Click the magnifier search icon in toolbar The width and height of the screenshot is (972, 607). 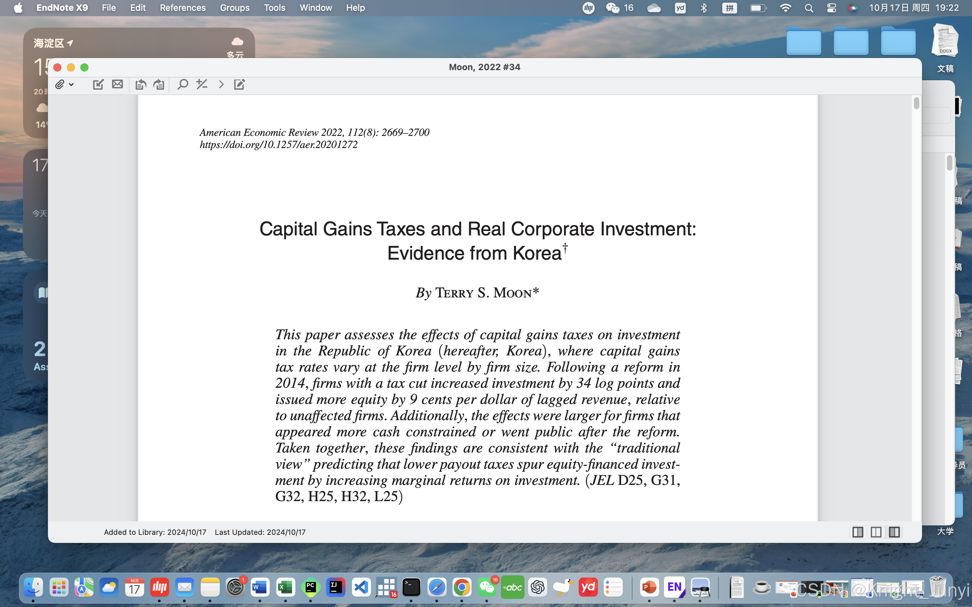pyautogui.click(x=183, y=84)
